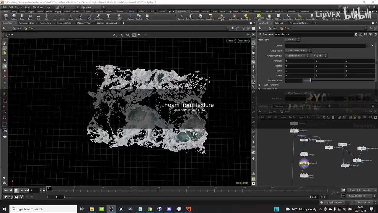Switch to Geometry Spreadsheet tab

pyautogui.click(x=107, y=23)
